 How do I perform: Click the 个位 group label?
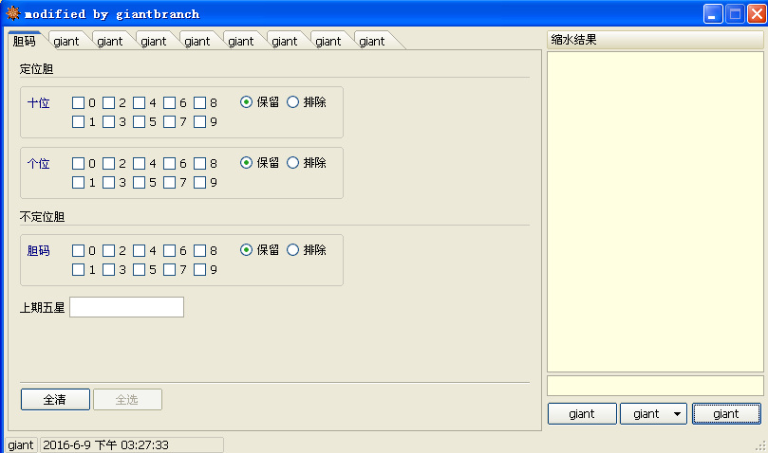[39, 164]
